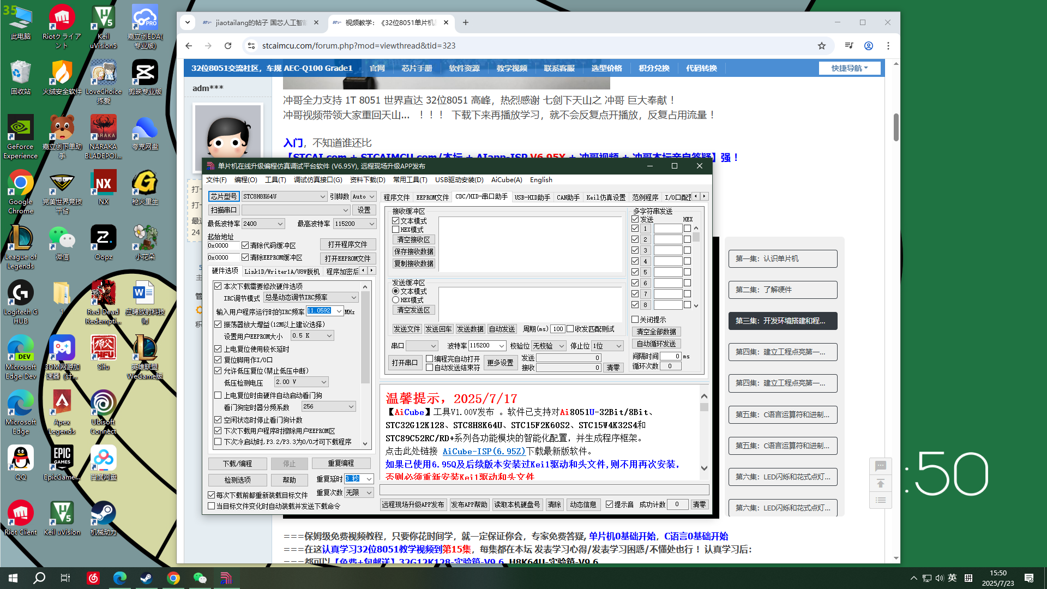Switch to EEPROM文件 tab

click(x=432, y=197)
